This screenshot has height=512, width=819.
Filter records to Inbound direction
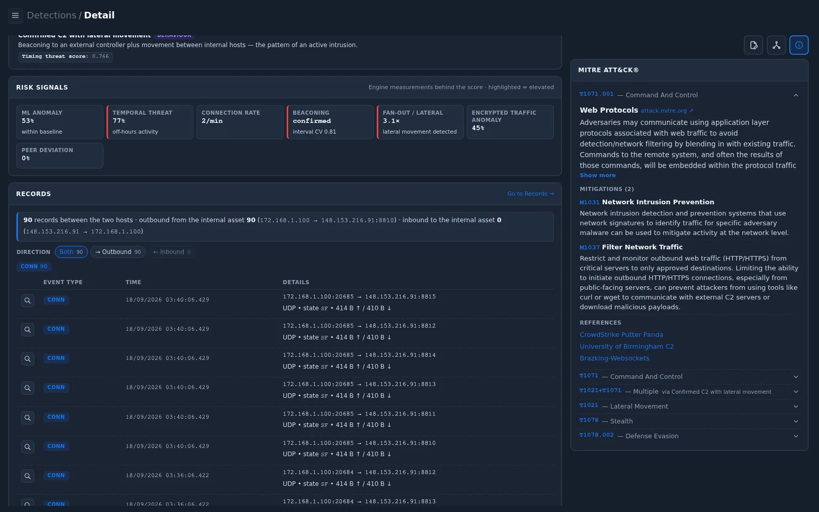[x=172, y=252]
